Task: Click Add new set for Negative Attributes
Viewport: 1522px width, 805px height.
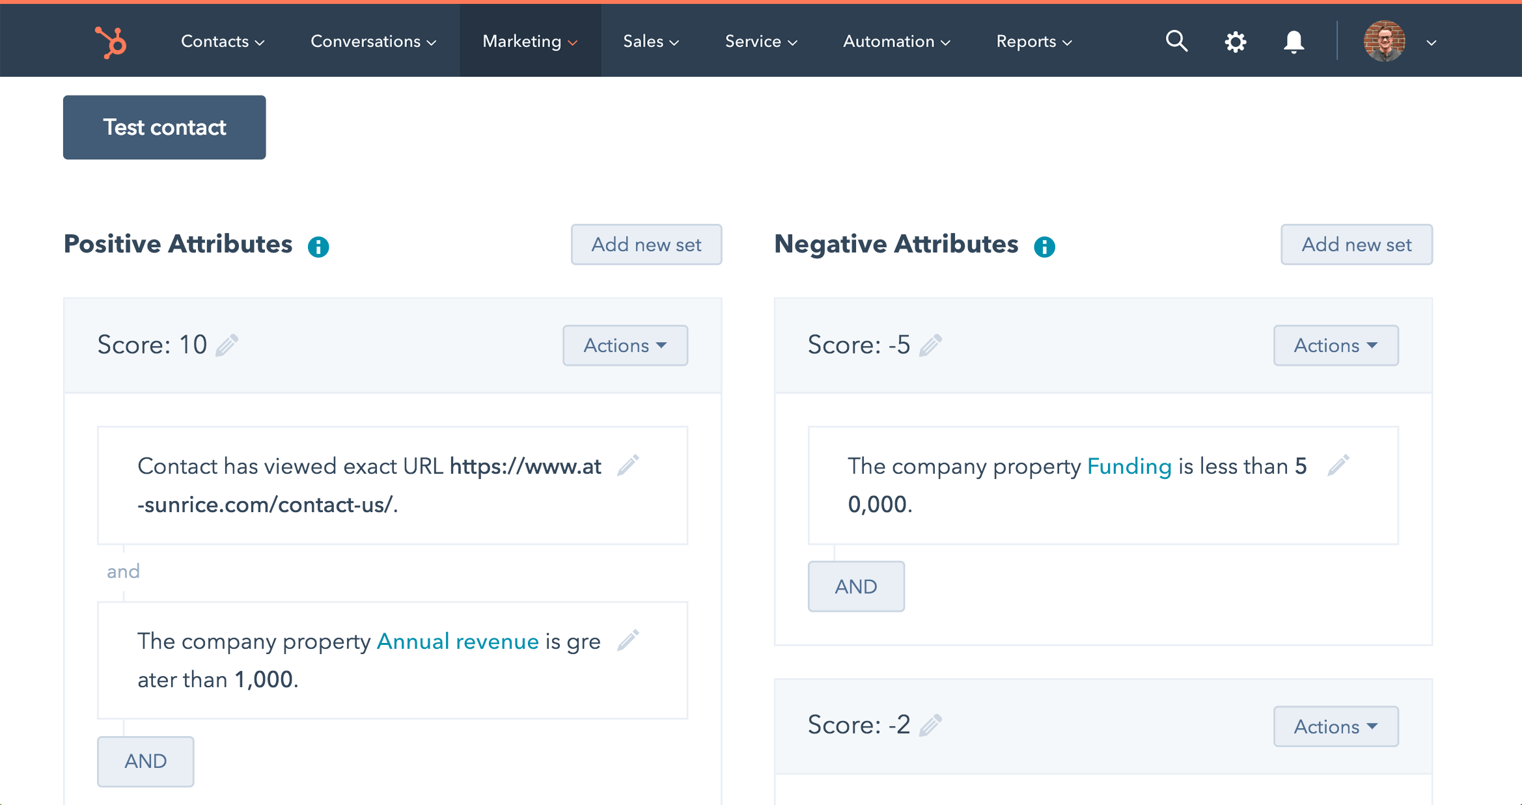Action: (1357, 243)
